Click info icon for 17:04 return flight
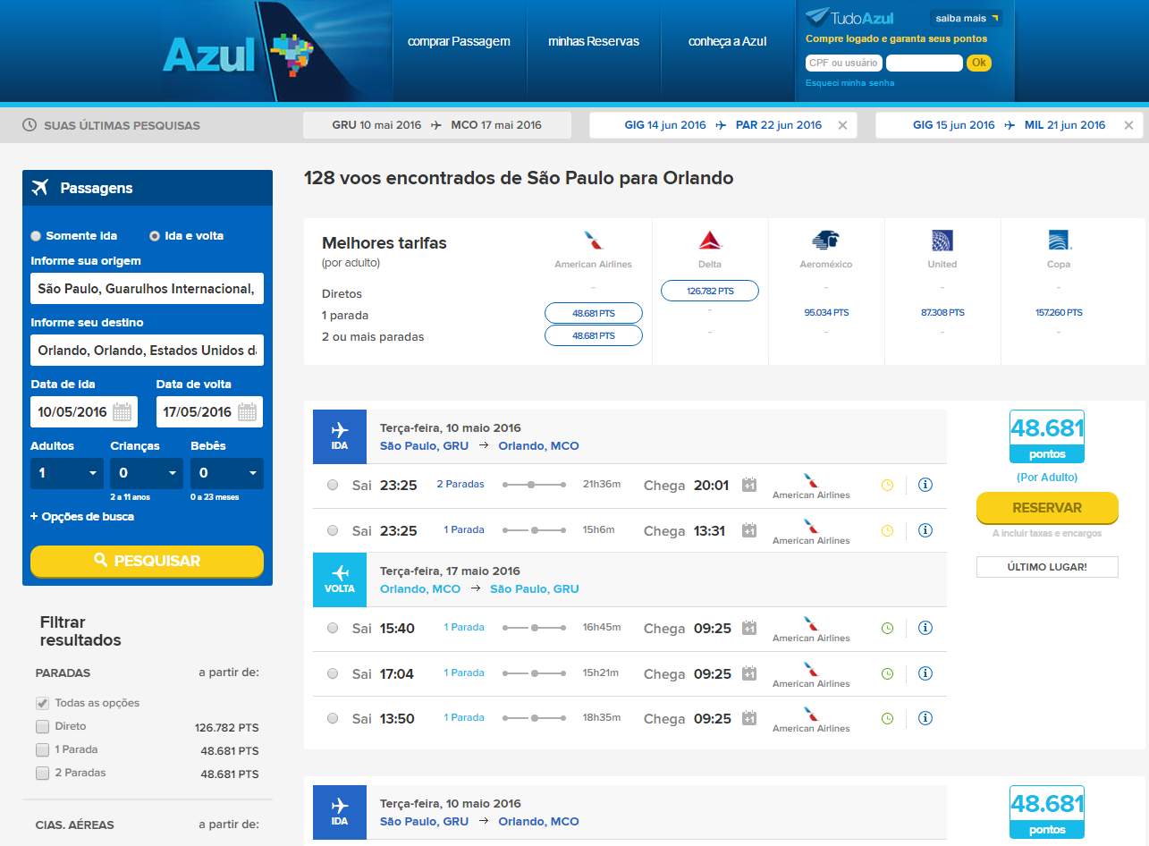This screenshot has width=1149, height=846. point(925,673)
